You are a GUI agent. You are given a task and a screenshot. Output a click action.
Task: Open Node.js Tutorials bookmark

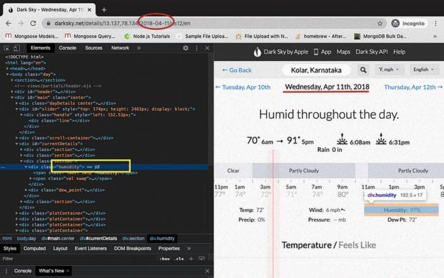coord(147,36)
